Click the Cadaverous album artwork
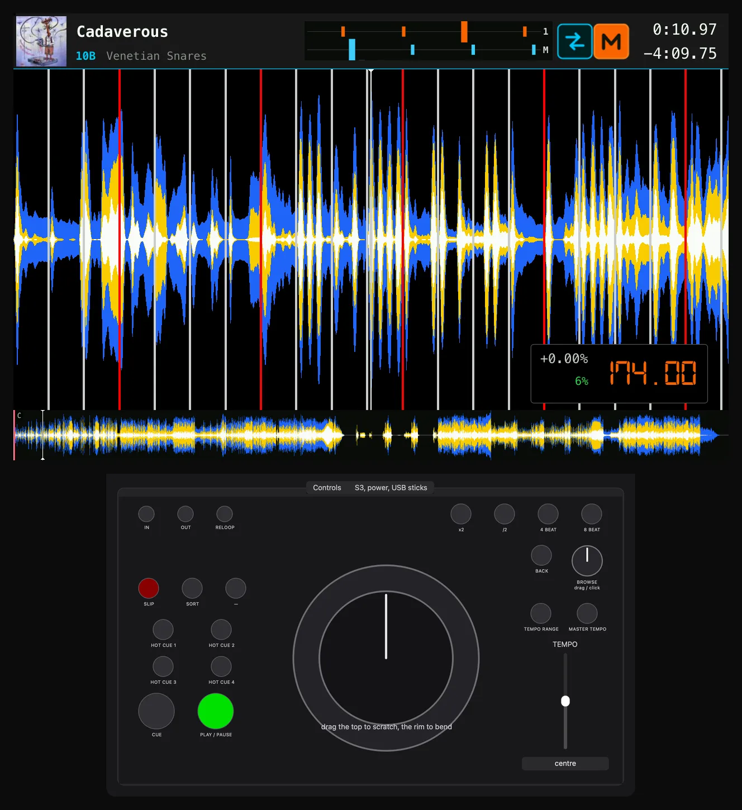The image size is (742, 810). tap(41, 41)
